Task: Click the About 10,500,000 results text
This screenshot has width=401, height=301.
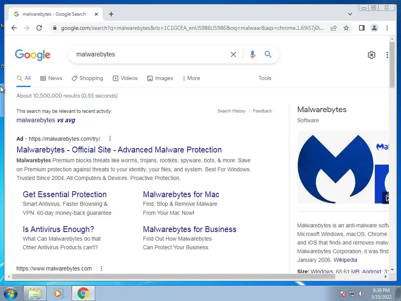Action: pyautogui.click(x=67, y=96)
